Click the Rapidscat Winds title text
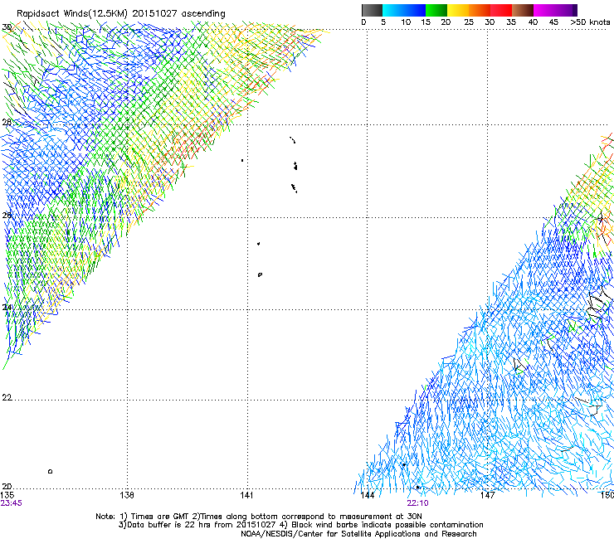The height and width of the screenshot is (539, 614). 121,13
